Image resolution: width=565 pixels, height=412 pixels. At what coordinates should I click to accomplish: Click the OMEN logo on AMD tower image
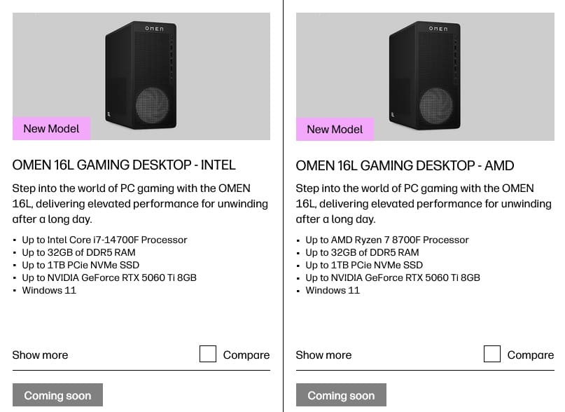[438, 29]
